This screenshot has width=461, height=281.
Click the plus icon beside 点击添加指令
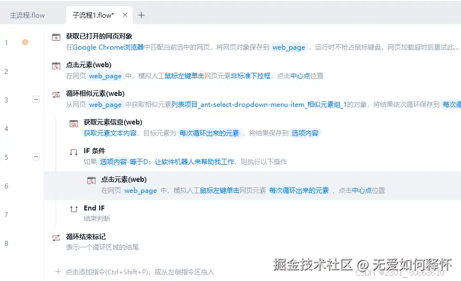click(58, 272)
